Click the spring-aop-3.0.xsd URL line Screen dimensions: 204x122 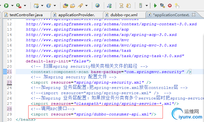click(x=101, y=35)
